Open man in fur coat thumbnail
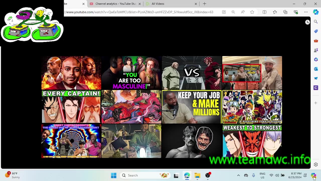Screen dimensions: 321x181 (x=252, y=73)
